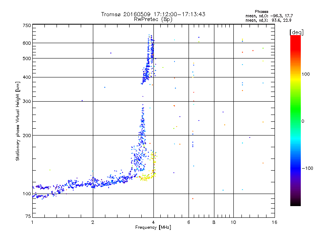
Task: Click the x-axis tick label '6'
Action: coord(189,222)
